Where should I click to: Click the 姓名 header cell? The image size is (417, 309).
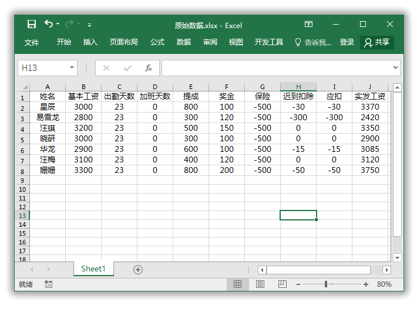pyautogui.click(x=48, y=96)
